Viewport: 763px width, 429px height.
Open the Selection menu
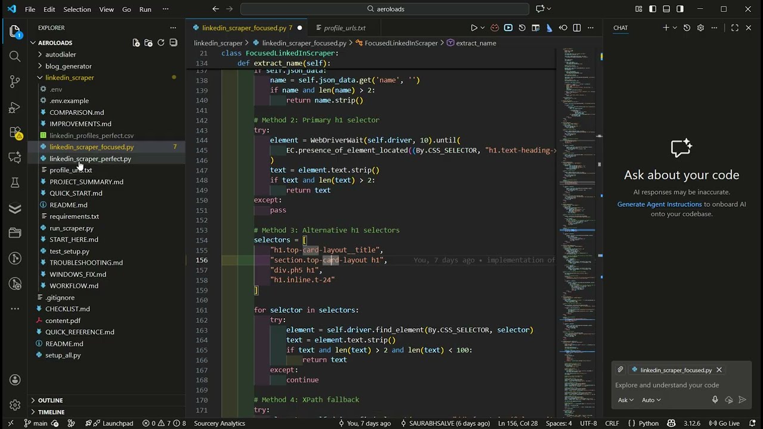(x=77, y=10)
